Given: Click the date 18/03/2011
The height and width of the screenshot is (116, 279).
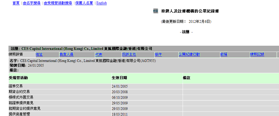Looking at the screenshot, I should click(120, 114).
